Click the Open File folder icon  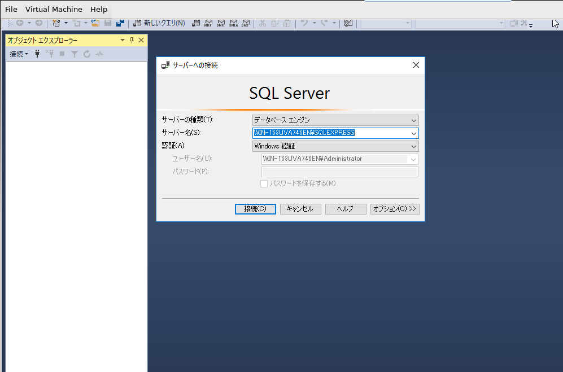pyautogui.click(x=95, y=23)
